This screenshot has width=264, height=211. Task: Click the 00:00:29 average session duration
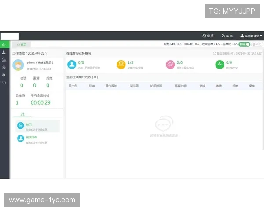[40, 102]
